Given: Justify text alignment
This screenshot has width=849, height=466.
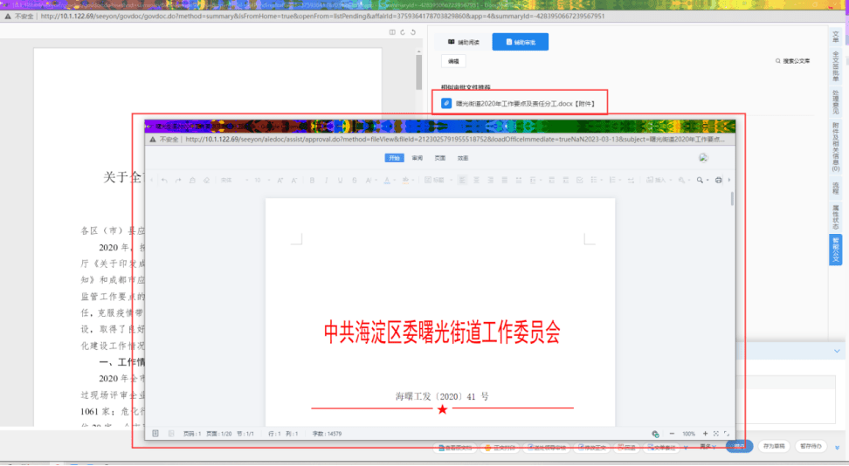Looking at the screenshot, I should 505,181.
